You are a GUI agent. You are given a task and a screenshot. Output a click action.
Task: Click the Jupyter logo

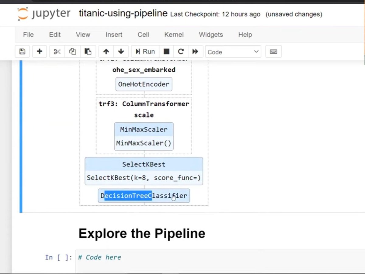[44, 14]
